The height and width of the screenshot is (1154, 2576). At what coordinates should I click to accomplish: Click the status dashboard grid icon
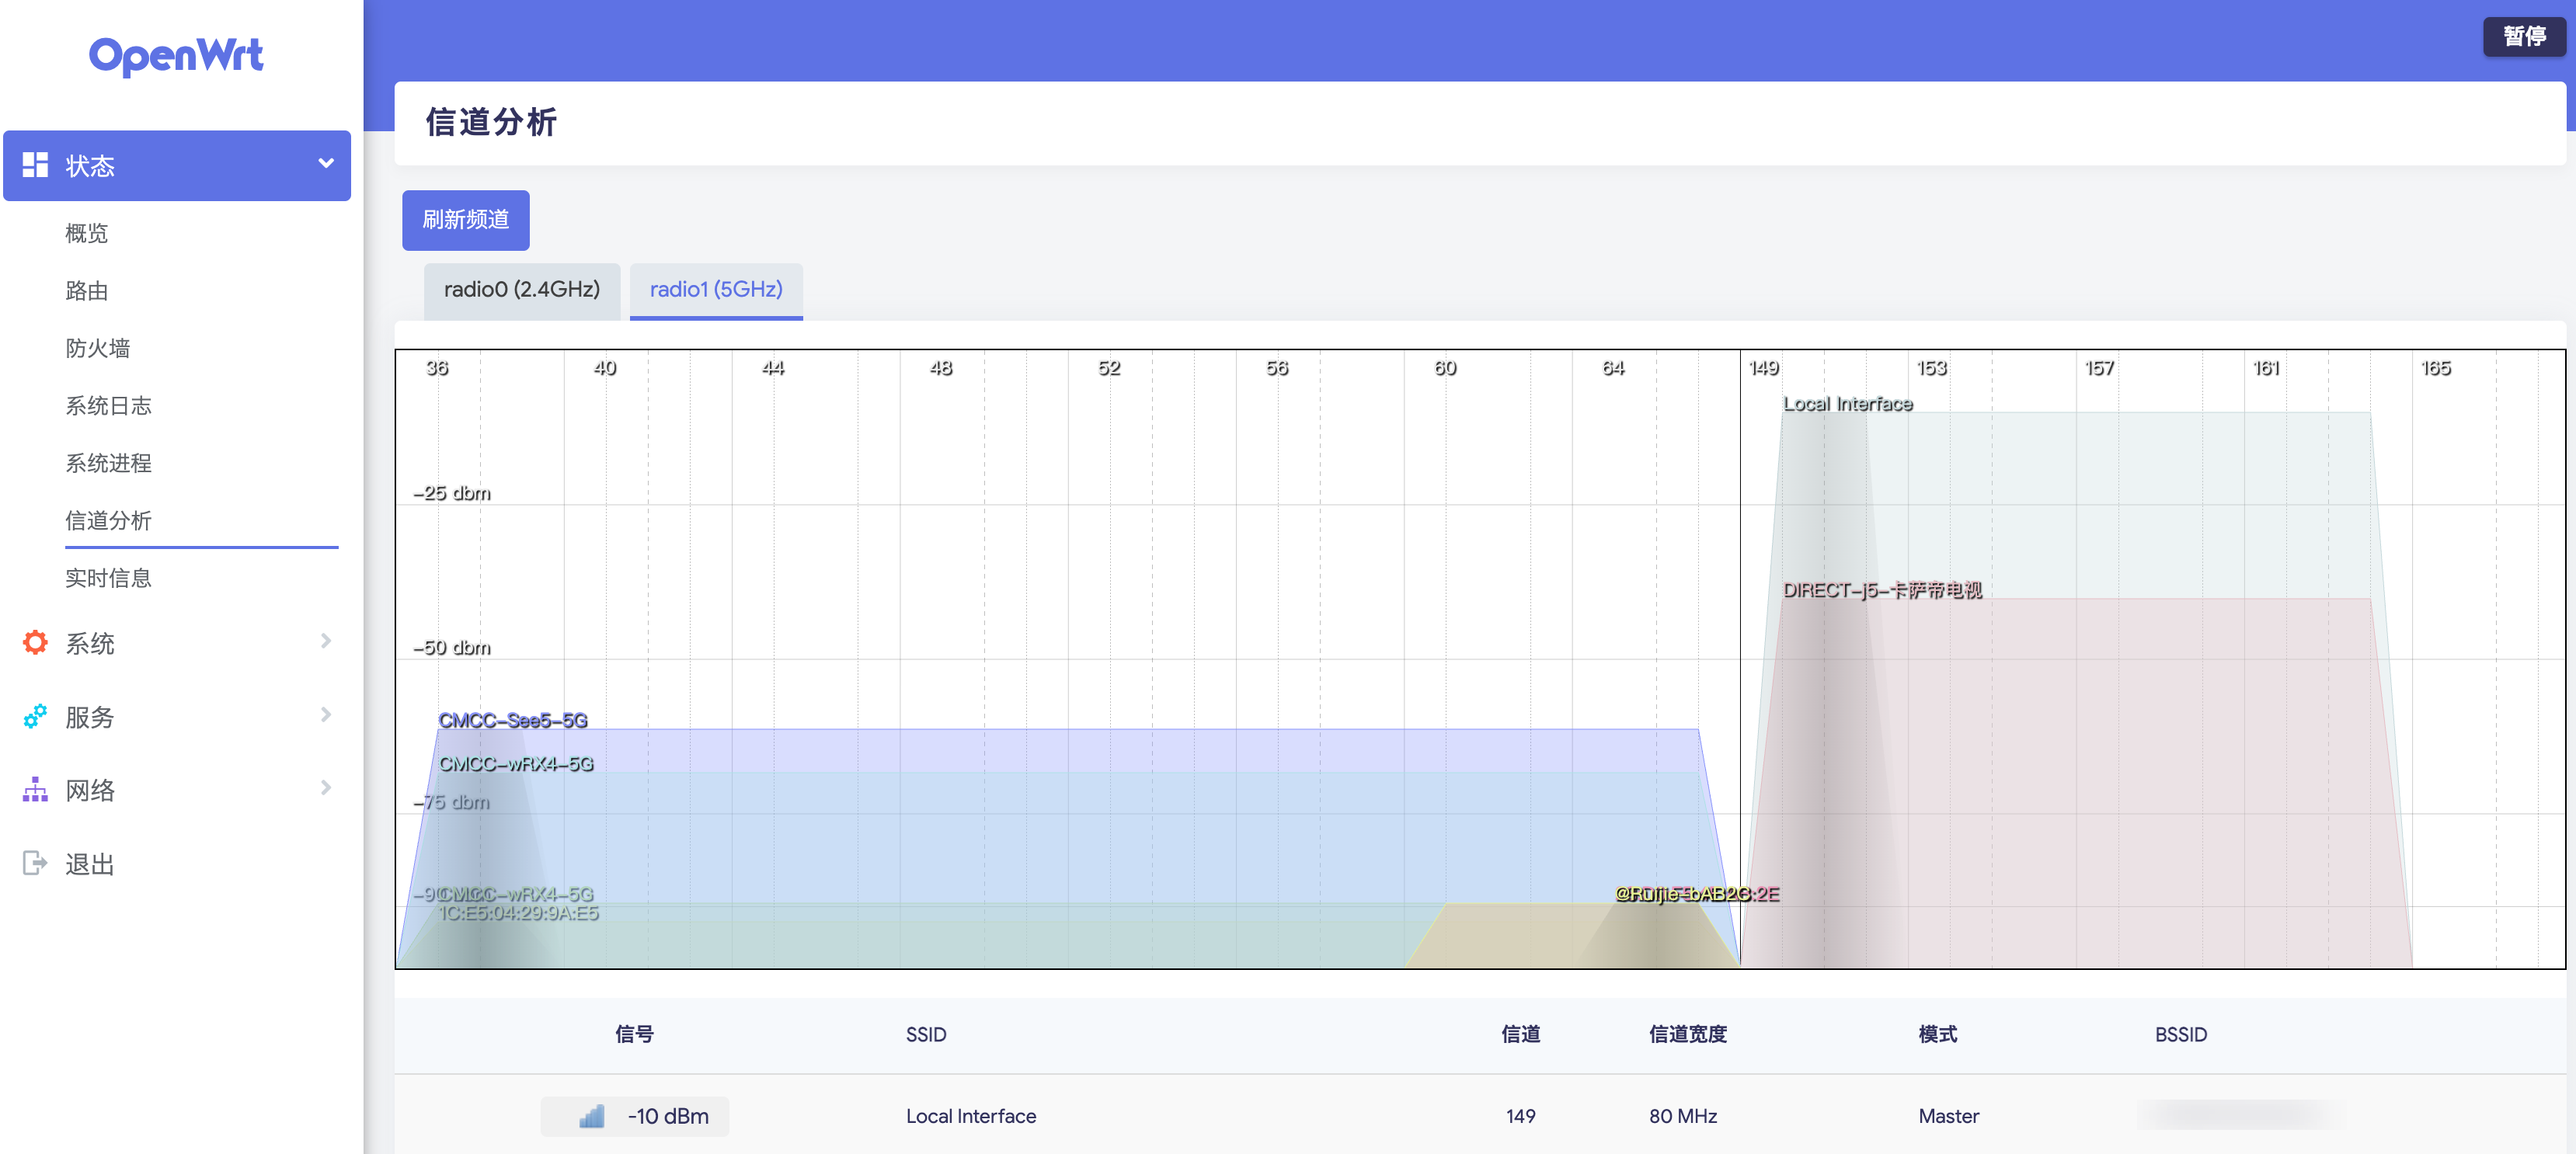click(35, 165)
